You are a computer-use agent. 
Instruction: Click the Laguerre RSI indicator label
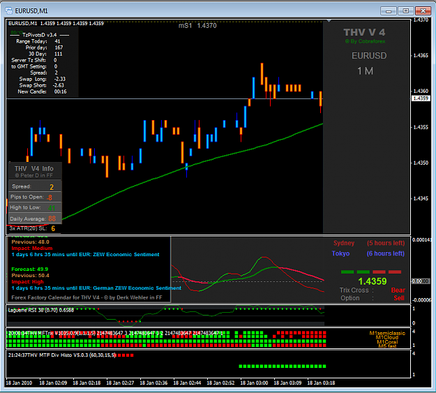pos(41,310)
